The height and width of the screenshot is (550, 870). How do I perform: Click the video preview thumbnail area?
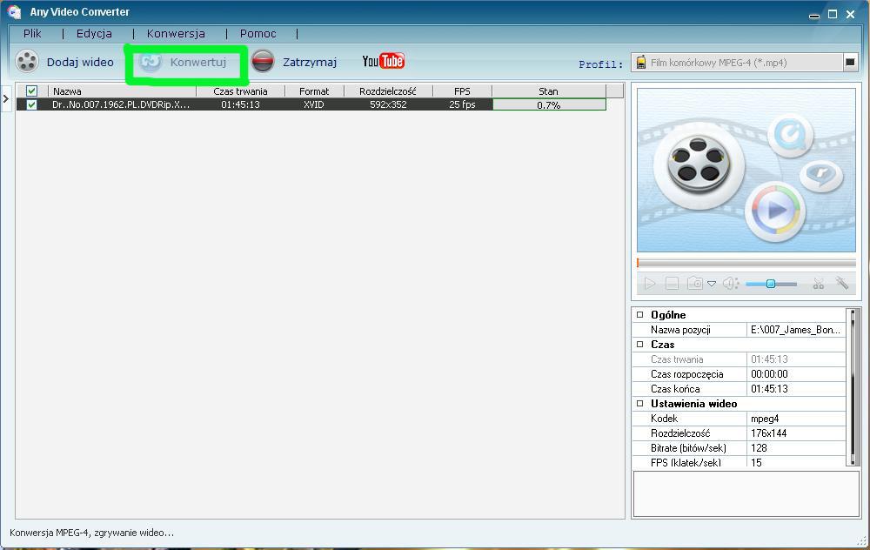(x=746, y=170)
